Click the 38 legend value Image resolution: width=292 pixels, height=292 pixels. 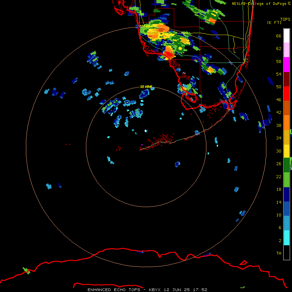click(279, 125)
